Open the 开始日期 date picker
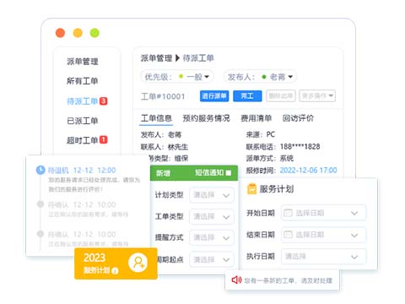This screenshot has width=405, height=304. point(323,213)
